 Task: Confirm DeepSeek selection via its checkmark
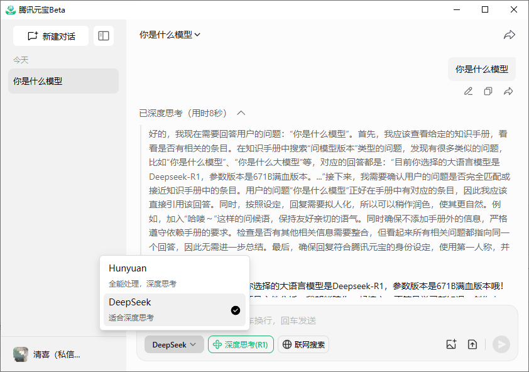[236, 310]
